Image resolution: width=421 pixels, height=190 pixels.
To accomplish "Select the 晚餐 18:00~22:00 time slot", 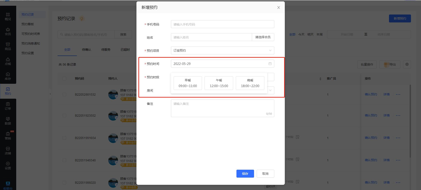I will point(250,83).
